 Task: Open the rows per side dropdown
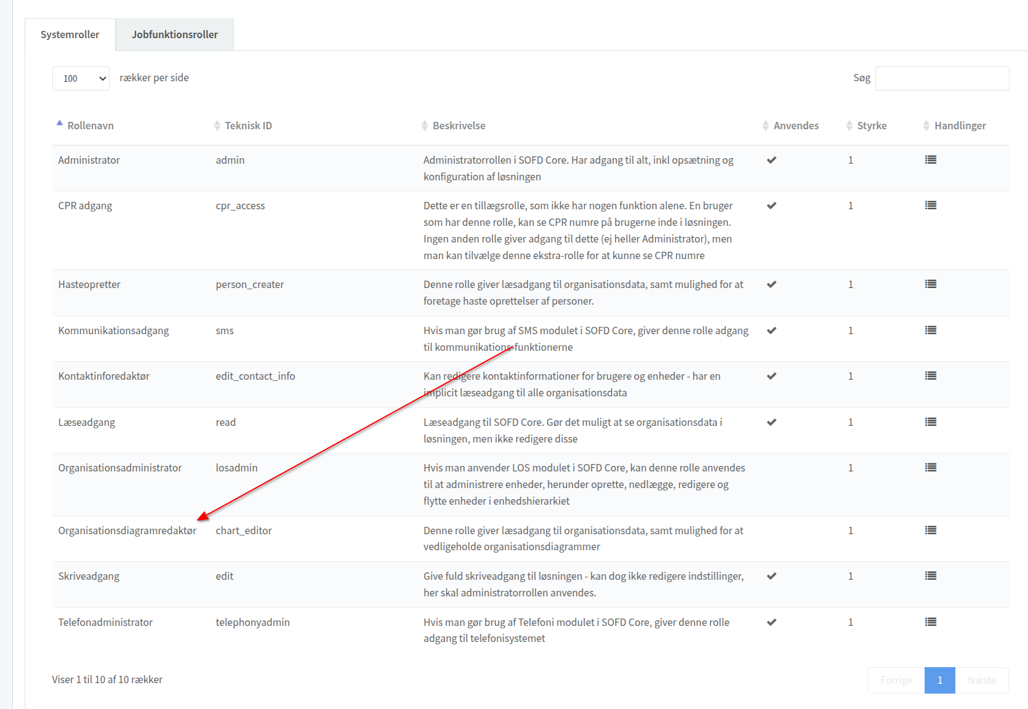pos(81,78)
